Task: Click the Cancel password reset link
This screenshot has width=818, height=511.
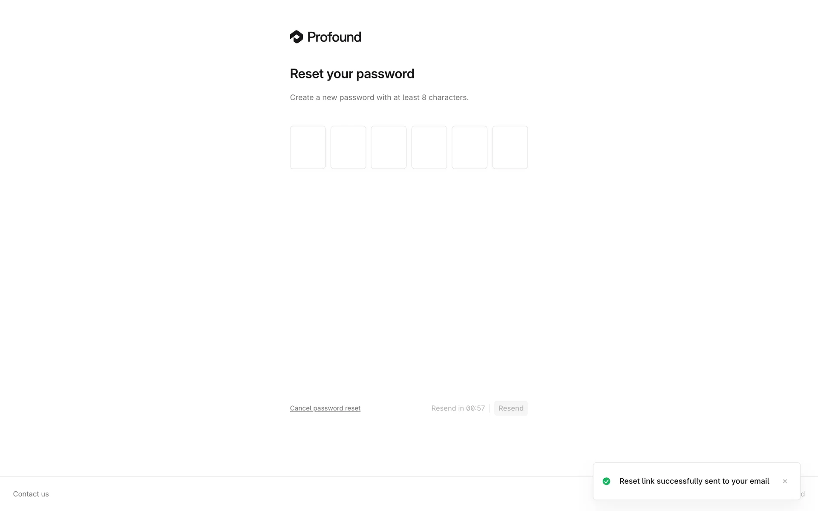Action: click(325, 408)
